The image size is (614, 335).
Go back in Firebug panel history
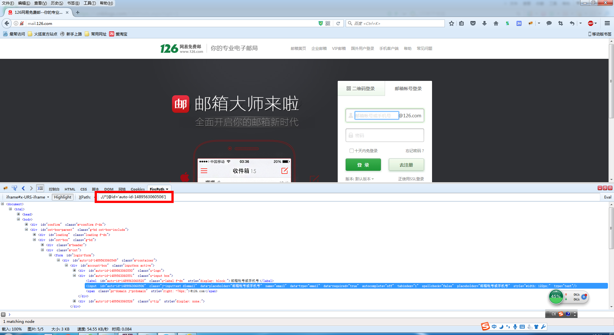click(23, 188)
